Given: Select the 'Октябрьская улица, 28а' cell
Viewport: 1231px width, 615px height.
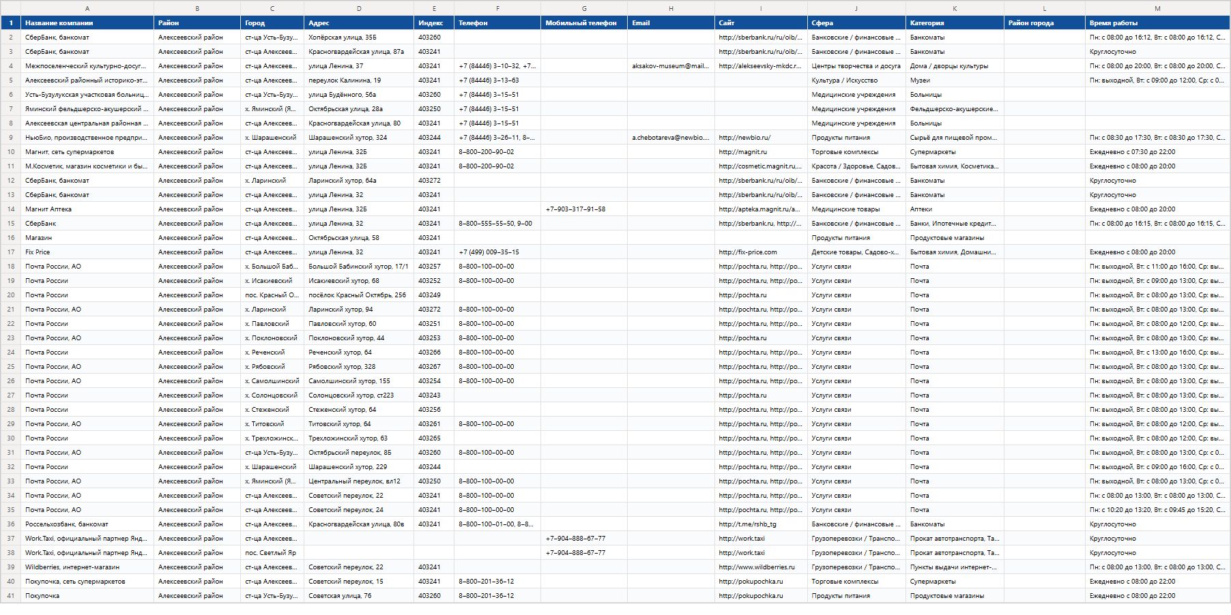Looking at the screenshot, I should 359,109.
